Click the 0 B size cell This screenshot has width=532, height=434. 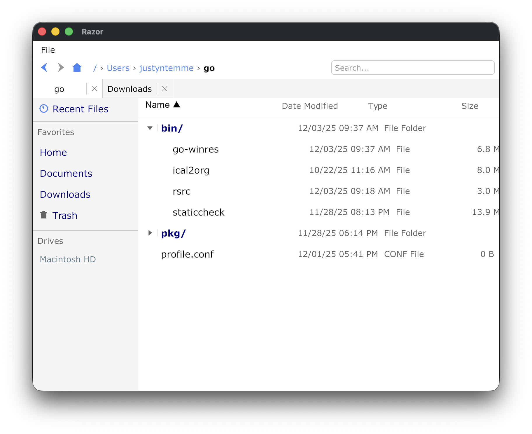coord(487,254)
